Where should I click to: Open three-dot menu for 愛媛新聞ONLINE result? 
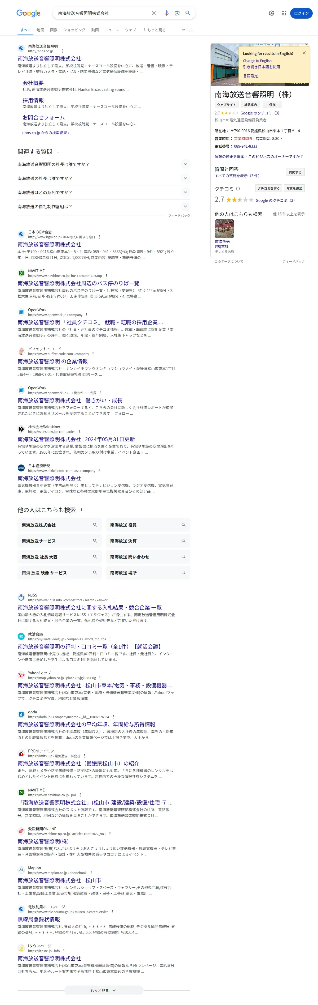(x=110, y=834)
